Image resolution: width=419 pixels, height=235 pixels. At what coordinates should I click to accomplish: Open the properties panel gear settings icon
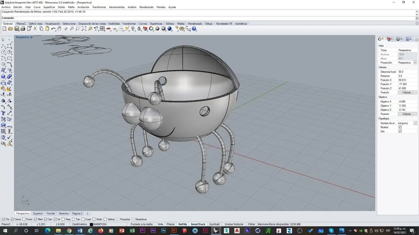click(417, 39)
